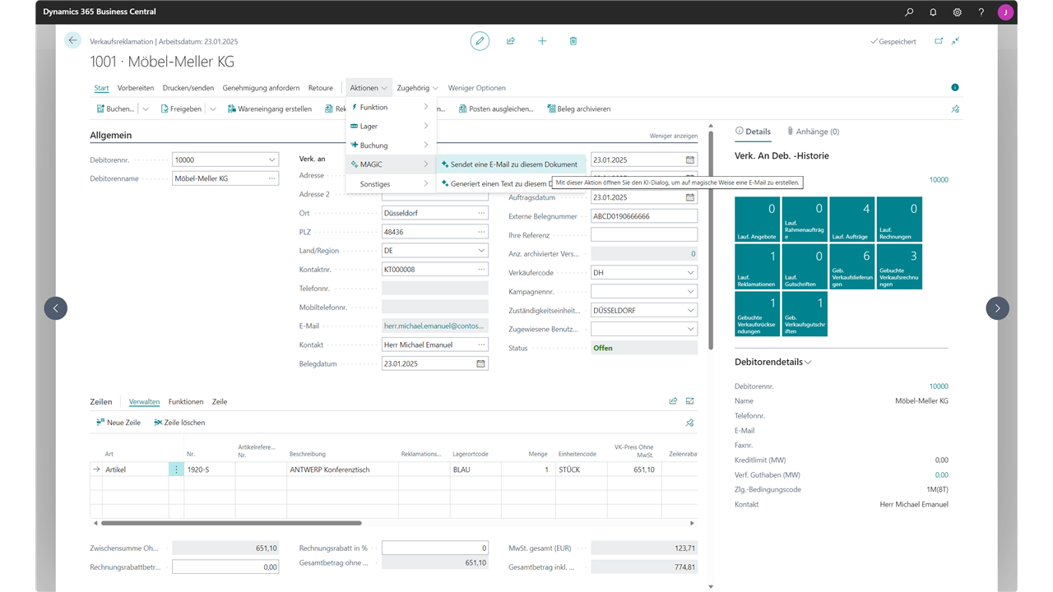Image resolution: width=1053 pixels, height=592 pixels.
Task: Collapse the Debitorendetails section
Action: click(808, 362)
